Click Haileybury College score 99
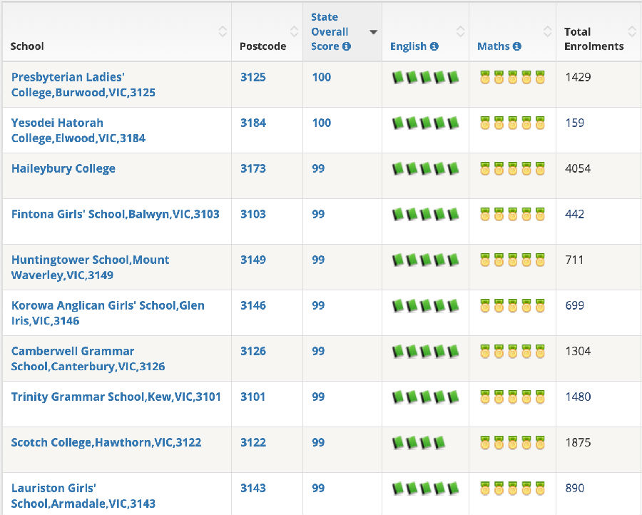Viewport: 642px width, 515px height. pos(318,168)
